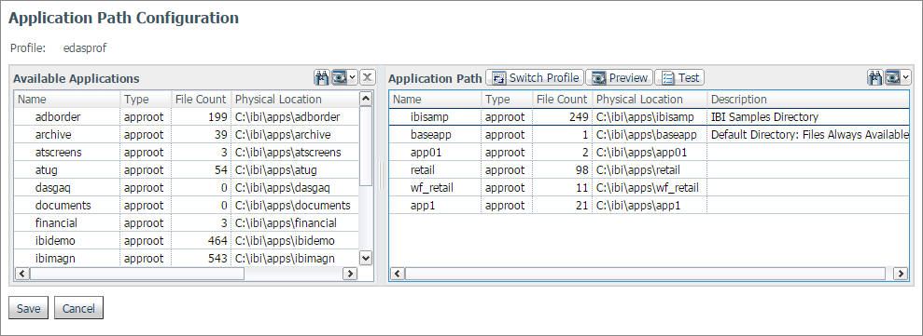Select the ibidemo application row
The image size is (923, 336).
click(x=186, y=241)
